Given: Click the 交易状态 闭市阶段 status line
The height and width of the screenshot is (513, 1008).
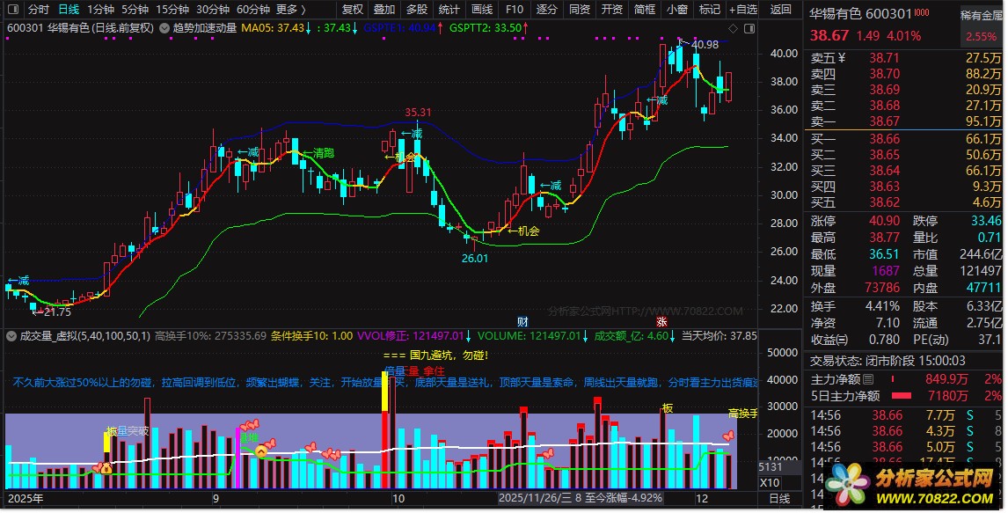Looking at the screenshot, I should click(887, 361).
